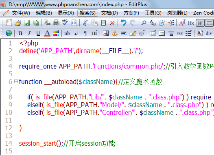Open the table insert dropdown
This screenshot has width=214, height=155.
click(153, 33)
